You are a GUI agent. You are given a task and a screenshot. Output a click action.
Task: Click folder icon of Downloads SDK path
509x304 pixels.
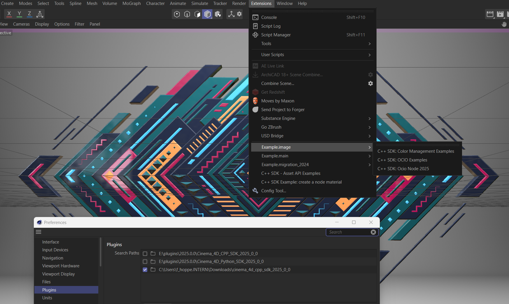(153, 270)
